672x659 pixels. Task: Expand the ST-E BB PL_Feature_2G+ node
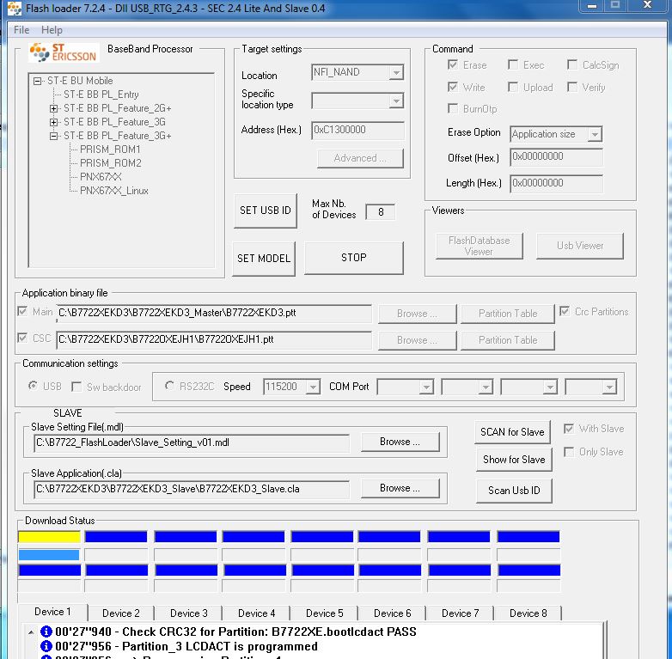click(53, 108)
